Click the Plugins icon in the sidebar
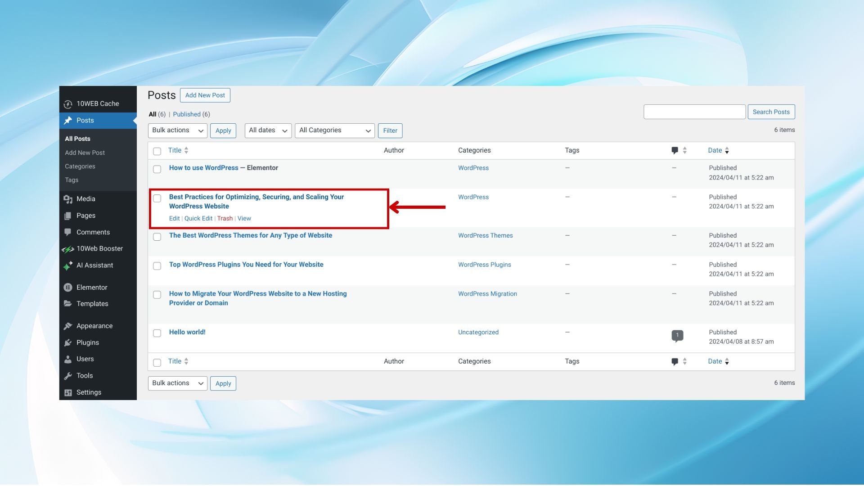Viewport: 864px width, 486px height. point(68,342)
